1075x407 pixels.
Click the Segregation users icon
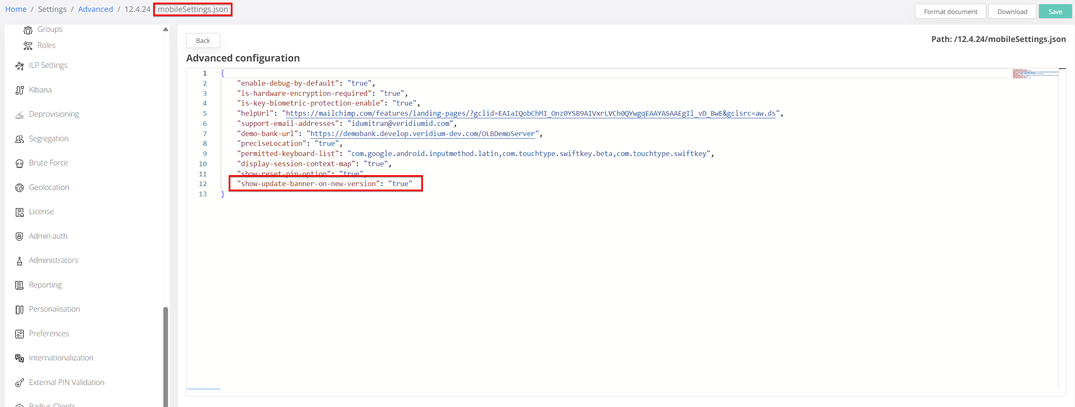pos(20,139)
